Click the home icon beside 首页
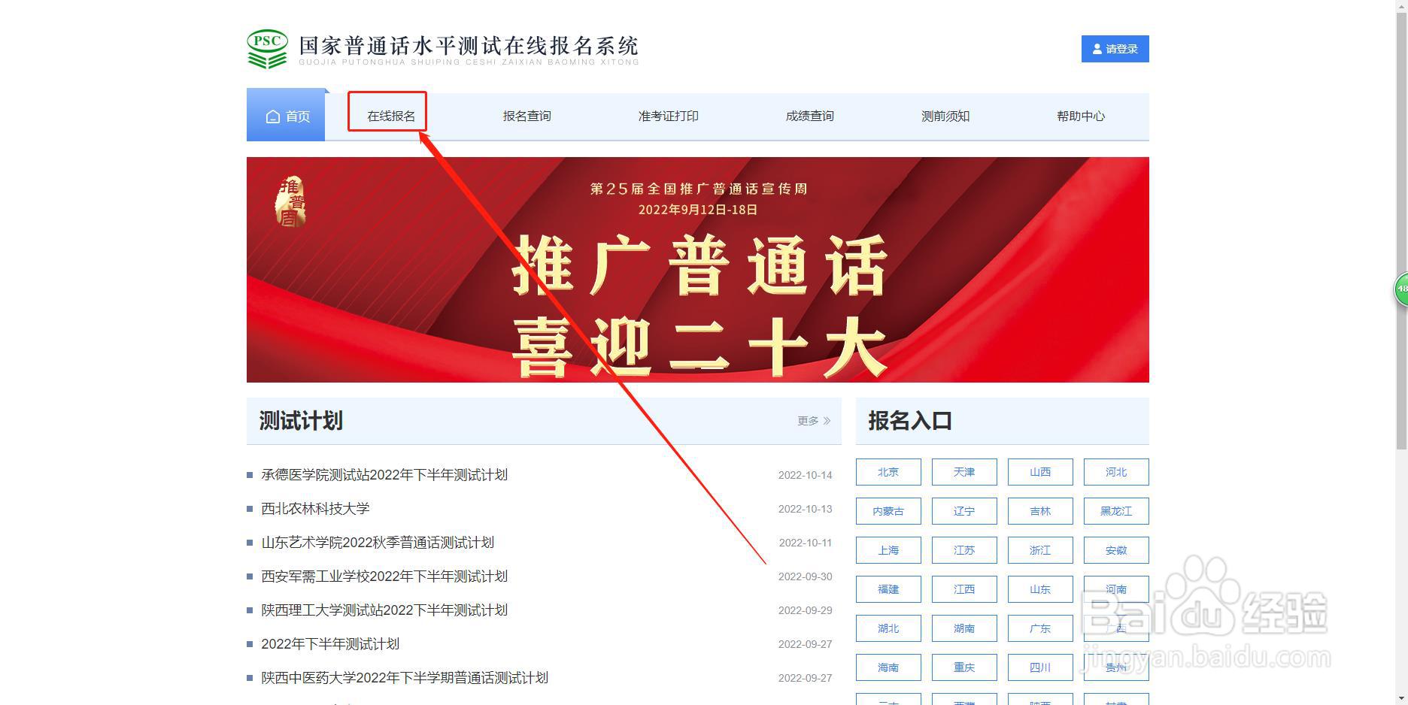Viewport: 1408px width, 705px height. pyautogui.click(x=272, y=116)
